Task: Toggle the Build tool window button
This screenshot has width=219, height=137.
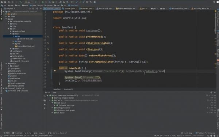Action: pyautogui.click(x=28, y=133)
